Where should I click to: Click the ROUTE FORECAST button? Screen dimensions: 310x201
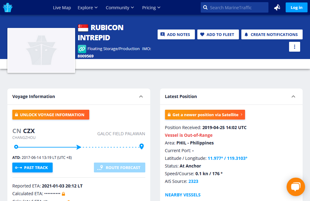[120, 167]
